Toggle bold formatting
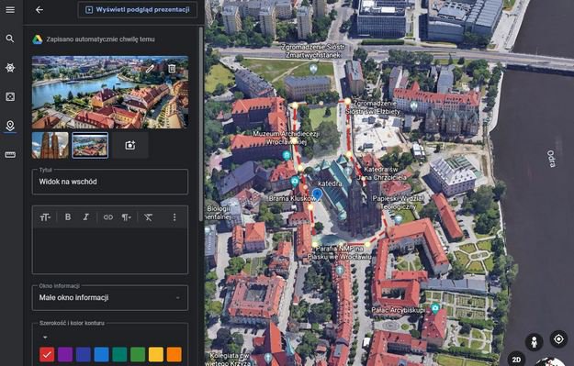The height and width of the screenshot is (366, 574). coord(68,217)
